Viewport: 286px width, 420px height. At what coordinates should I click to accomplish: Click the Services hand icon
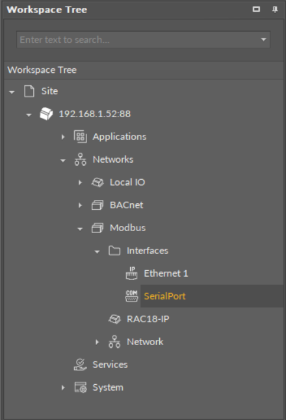(x=80, y=365)
